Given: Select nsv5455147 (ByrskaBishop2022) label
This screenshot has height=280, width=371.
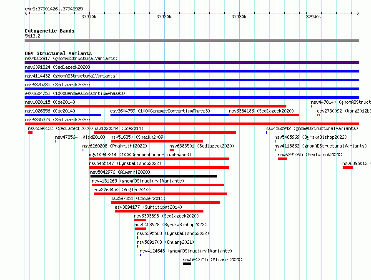Looking at the screenshot, I should 125,163.
